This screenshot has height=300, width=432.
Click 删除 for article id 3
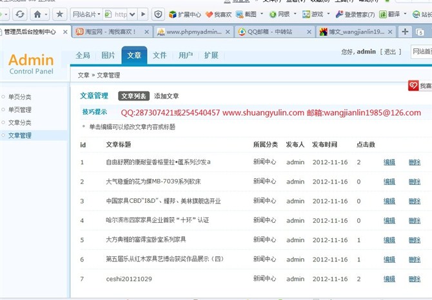point(414,201)
